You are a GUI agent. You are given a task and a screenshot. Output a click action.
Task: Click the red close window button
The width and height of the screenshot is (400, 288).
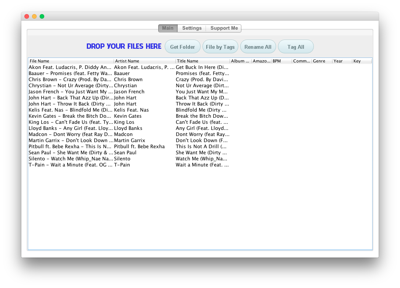pos(27,16)
